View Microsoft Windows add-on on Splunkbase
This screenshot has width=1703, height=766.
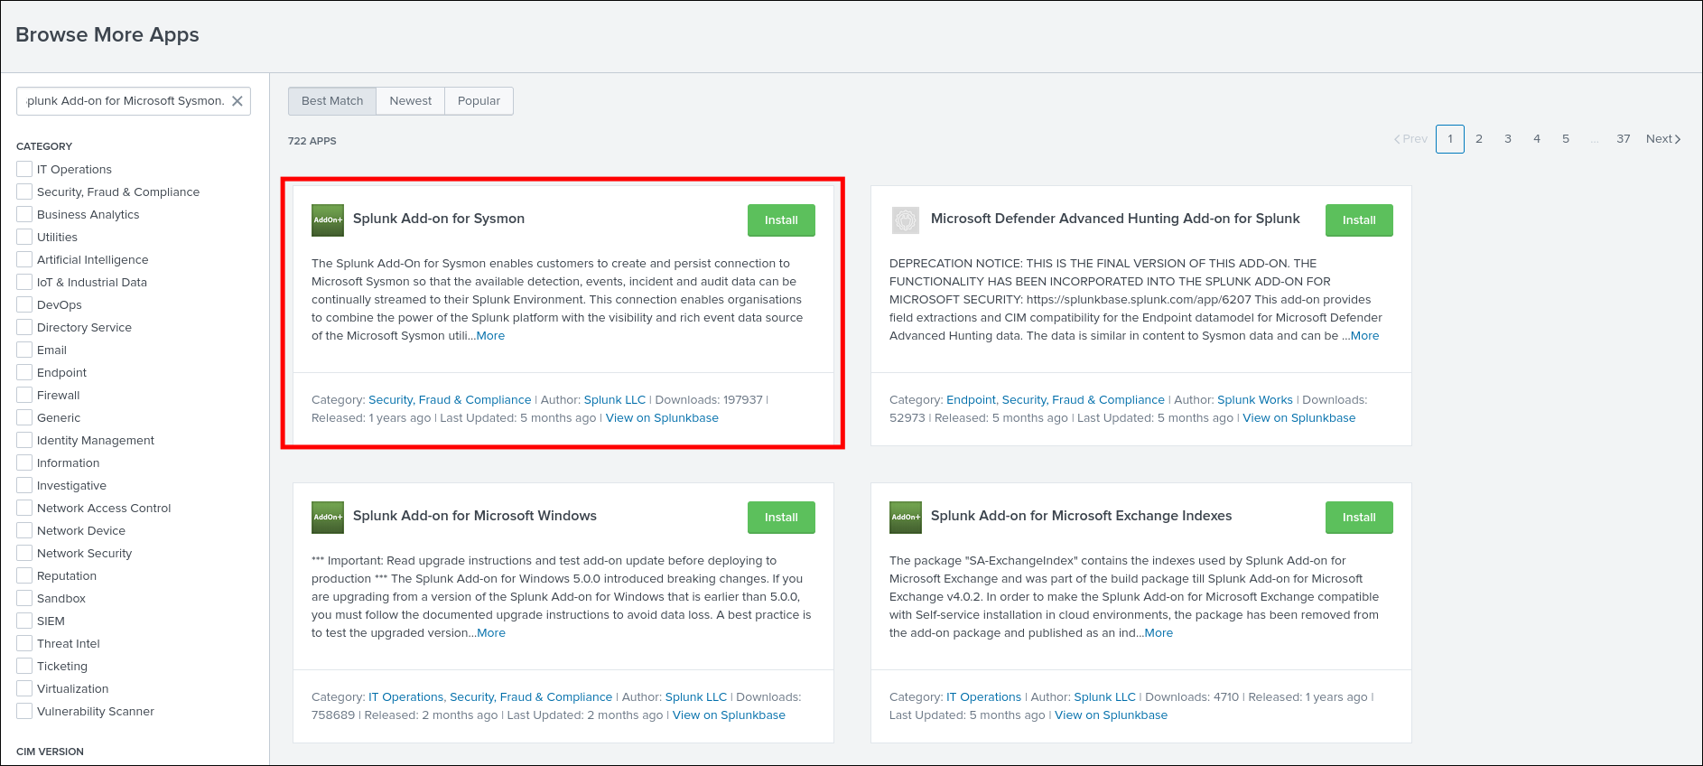pos(729,715)
